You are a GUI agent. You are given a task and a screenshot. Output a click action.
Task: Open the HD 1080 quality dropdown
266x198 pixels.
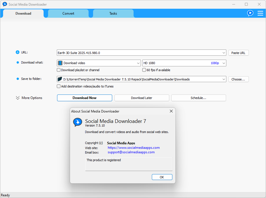point(224,63)
